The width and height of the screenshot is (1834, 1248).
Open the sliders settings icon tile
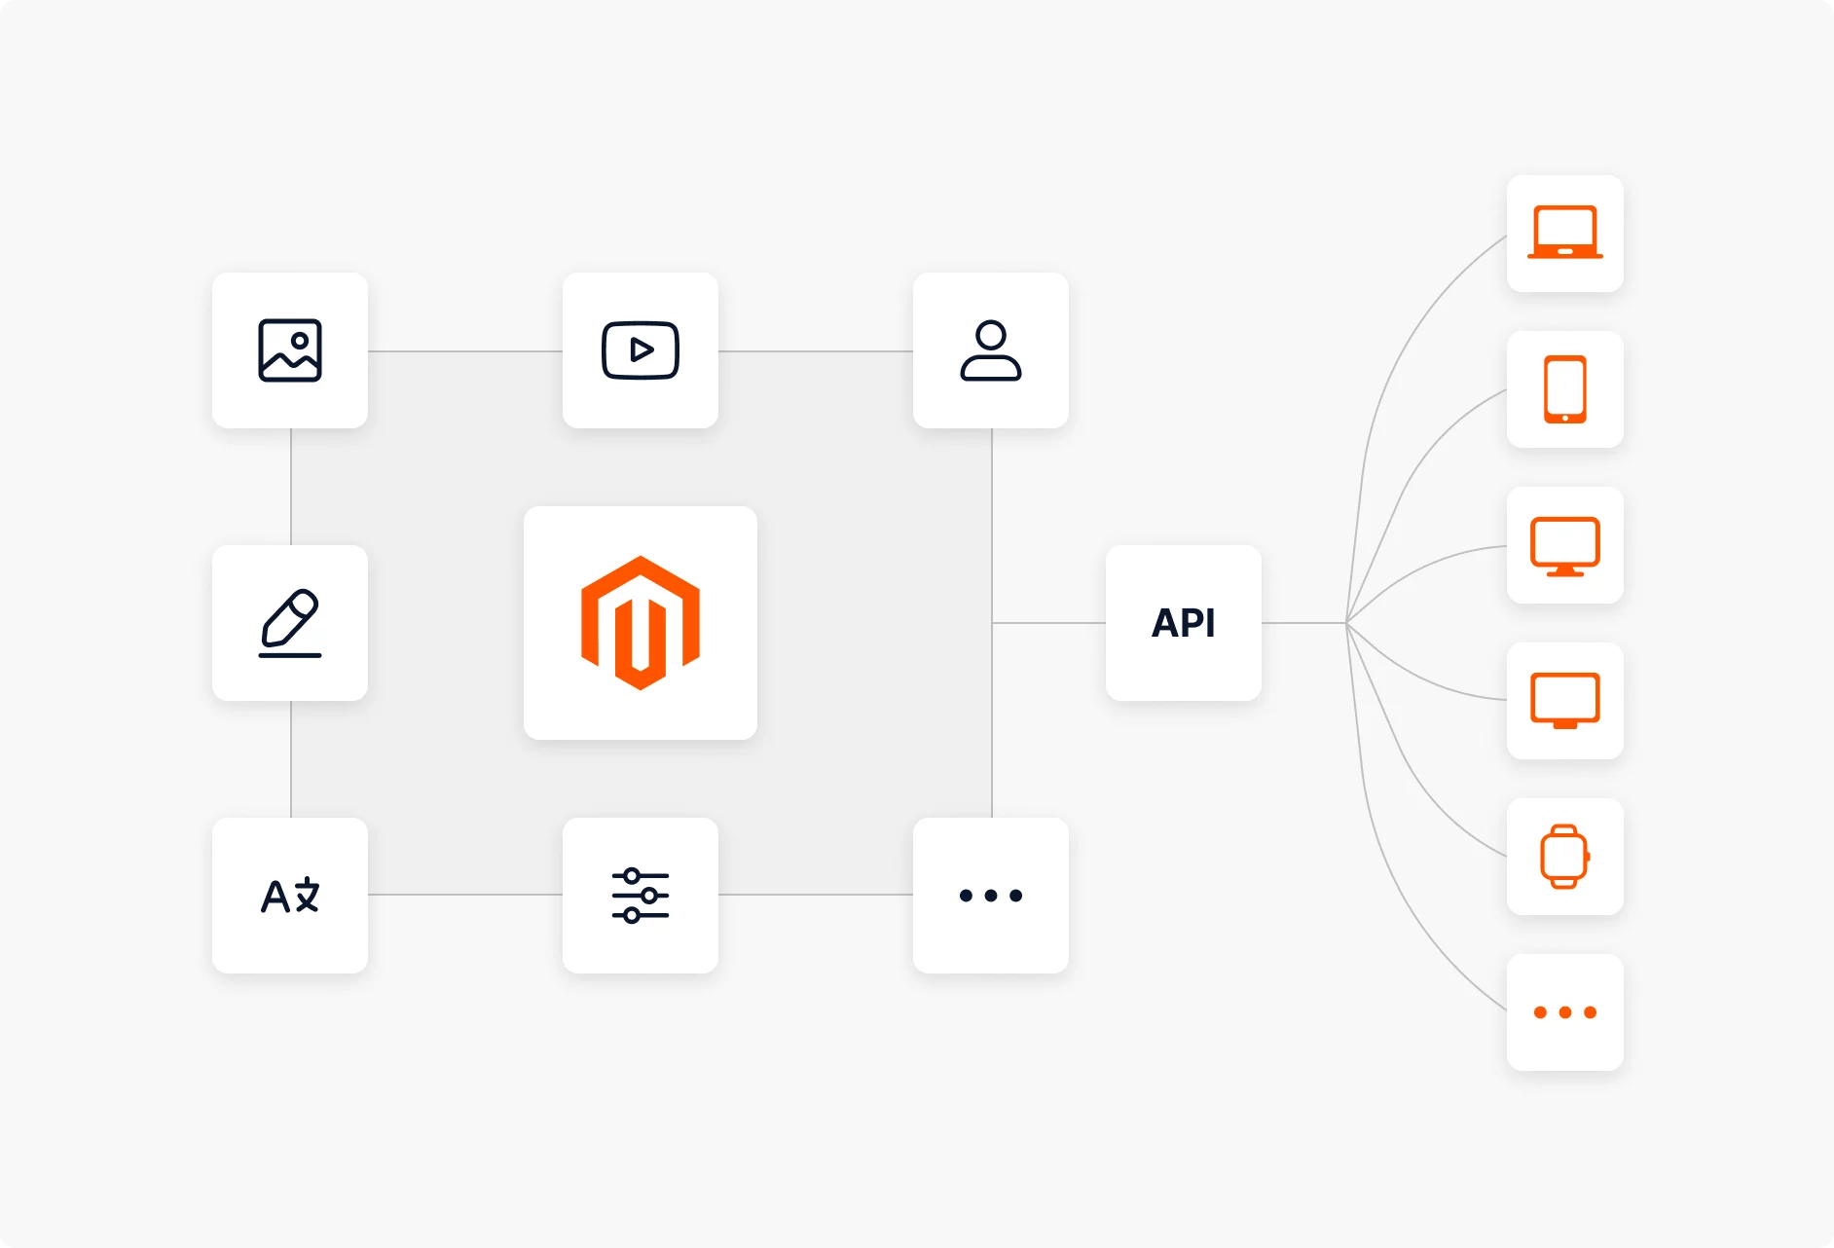641,896
